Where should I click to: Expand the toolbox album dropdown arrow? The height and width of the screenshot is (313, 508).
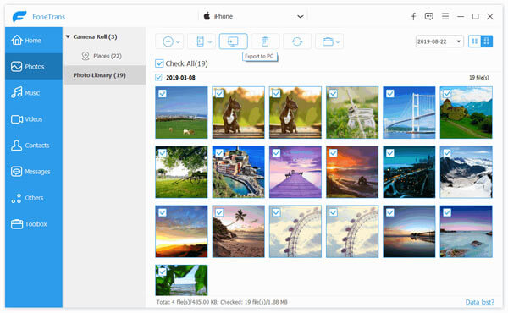338,41
